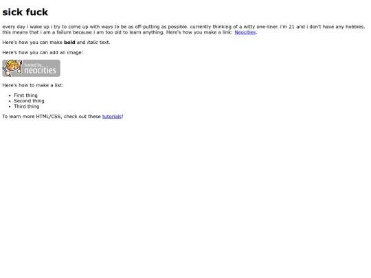
Task: Click the word 'off-putting' in the paragraph
Action: pos(147,27)
